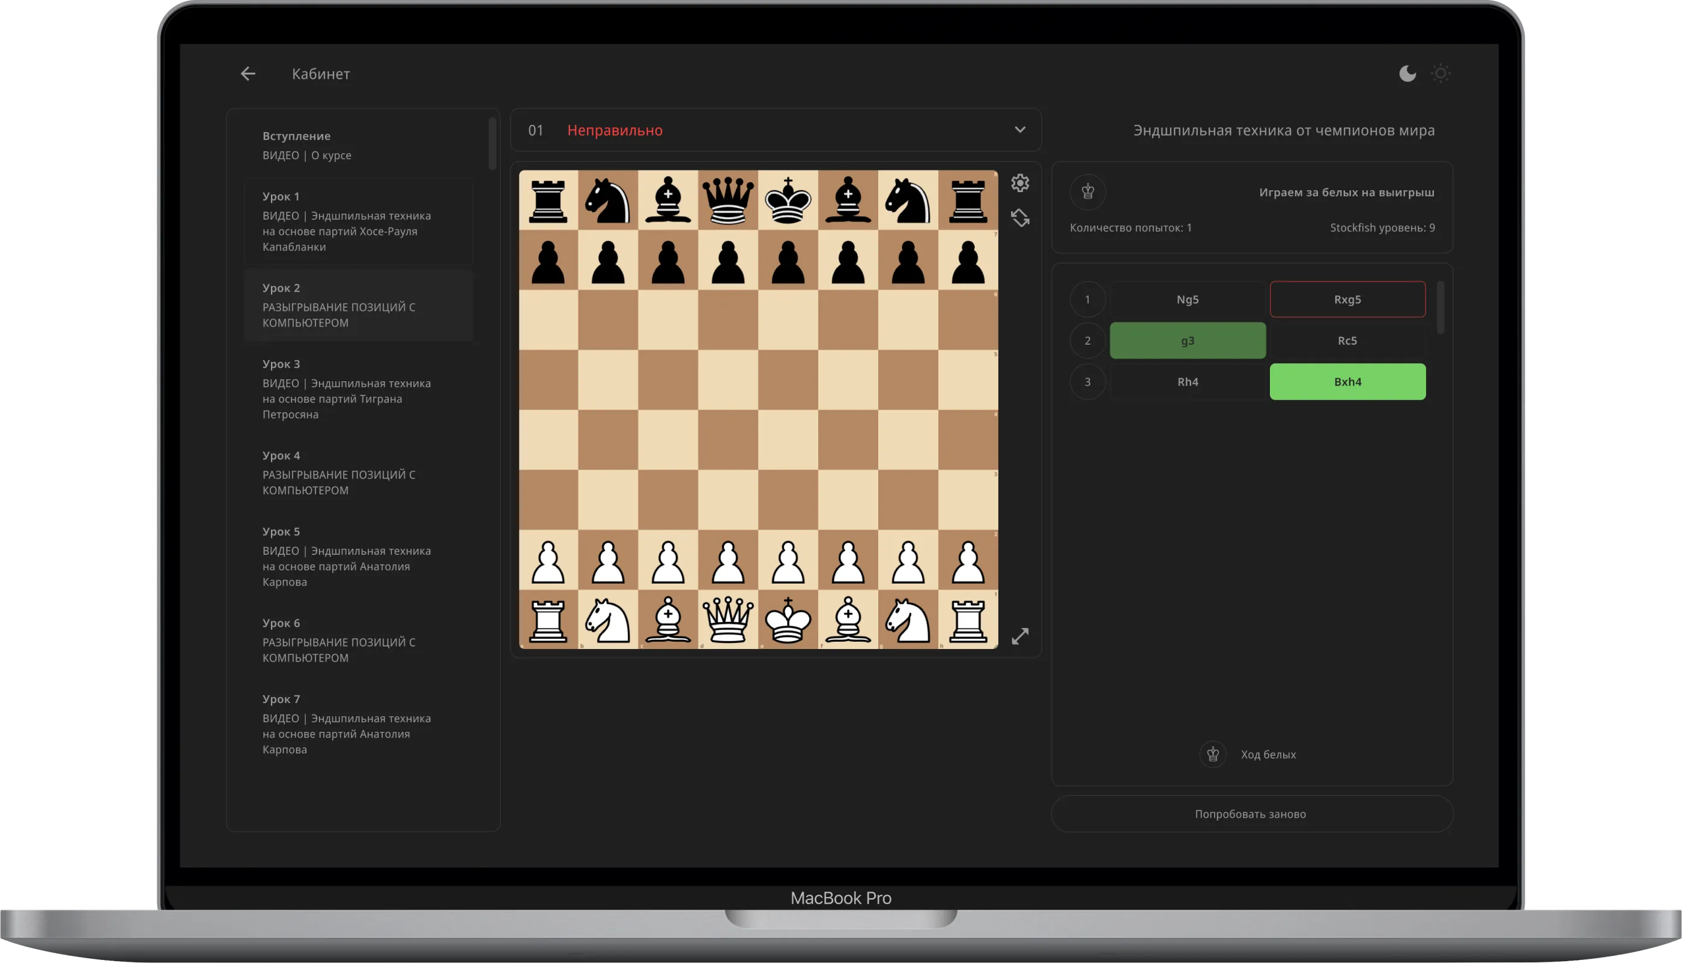
Task: Click the lesson list scrollbar thumb
Action: (493, 143)
